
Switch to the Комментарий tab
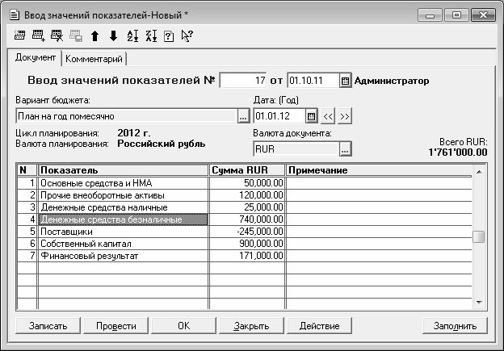coord(94,59)
